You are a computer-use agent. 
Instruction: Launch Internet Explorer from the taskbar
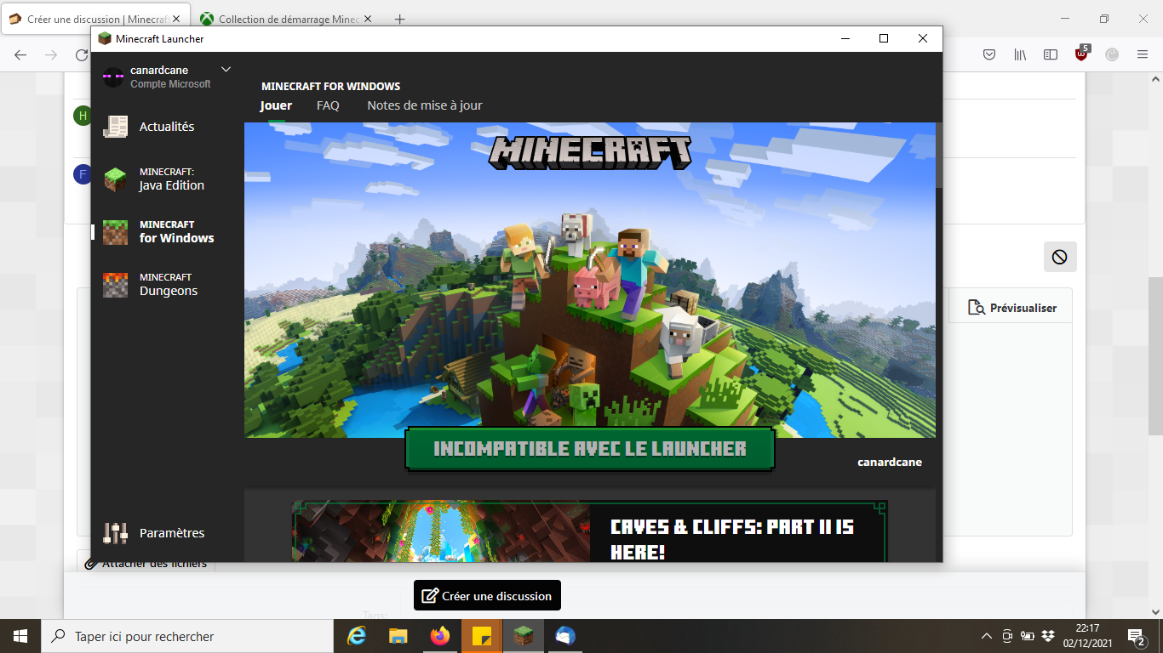click(x=357, y=636)
